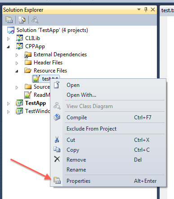The image size is (174, 199).
Task: Select the External Dependencies folder
Action: (x=60, y=54)
